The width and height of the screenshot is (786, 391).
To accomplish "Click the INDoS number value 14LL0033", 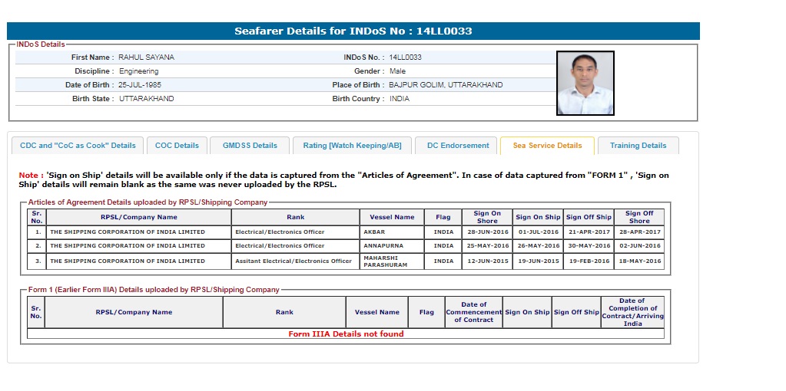I will pos(405,58).
